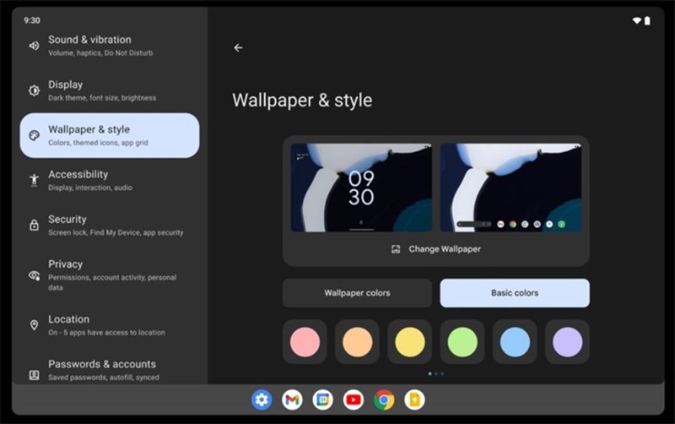Open Sound & vibration settings
Screen dimensions: 675x424
(110, 46)
